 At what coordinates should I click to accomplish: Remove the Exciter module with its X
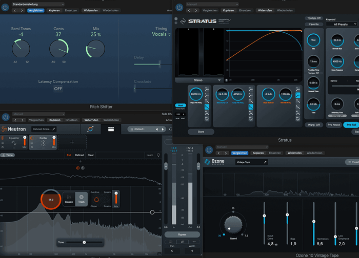32,147
